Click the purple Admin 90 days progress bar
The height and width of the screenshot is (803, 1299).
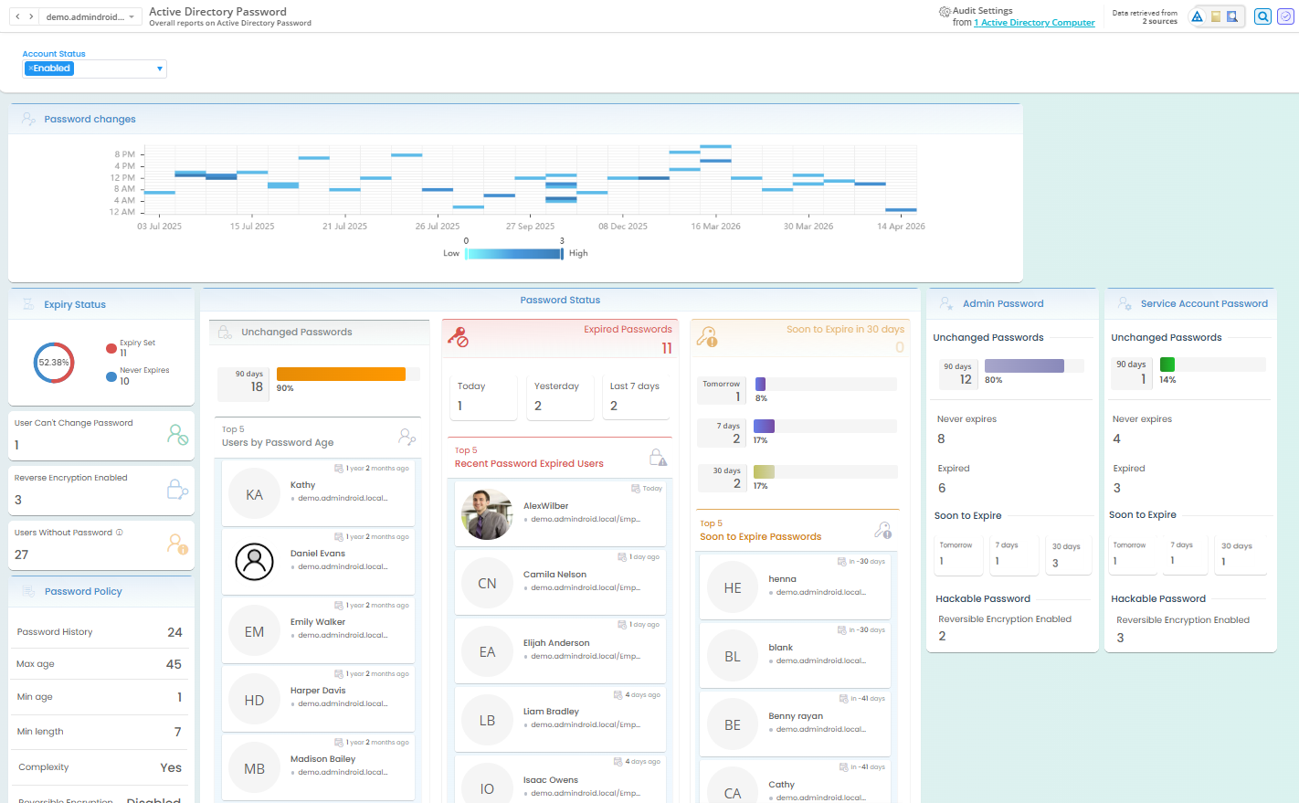pyautogui.click(x=1024, y=365)
